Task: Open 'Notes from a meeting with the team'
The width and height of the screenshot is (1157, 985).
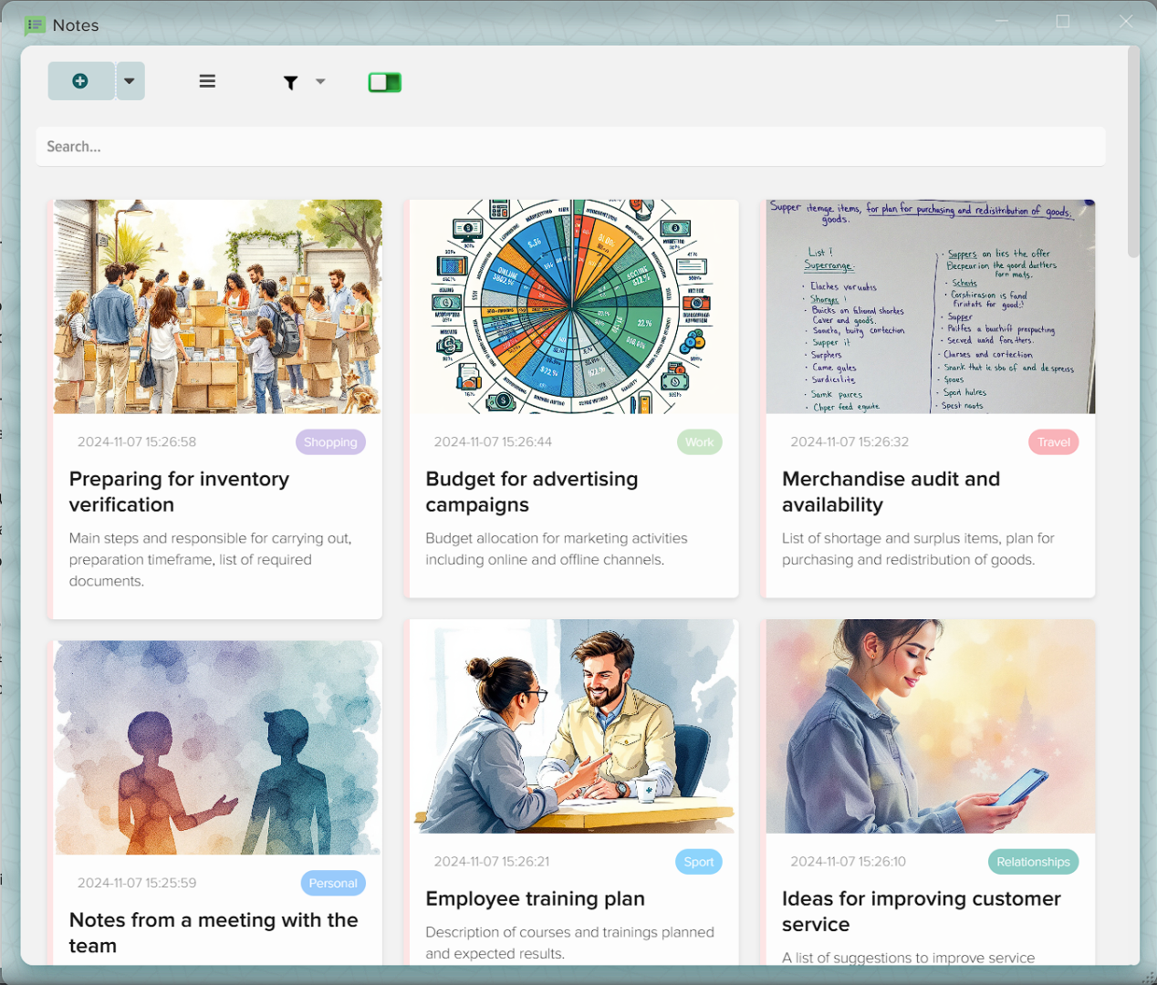Action: point(214,933)
